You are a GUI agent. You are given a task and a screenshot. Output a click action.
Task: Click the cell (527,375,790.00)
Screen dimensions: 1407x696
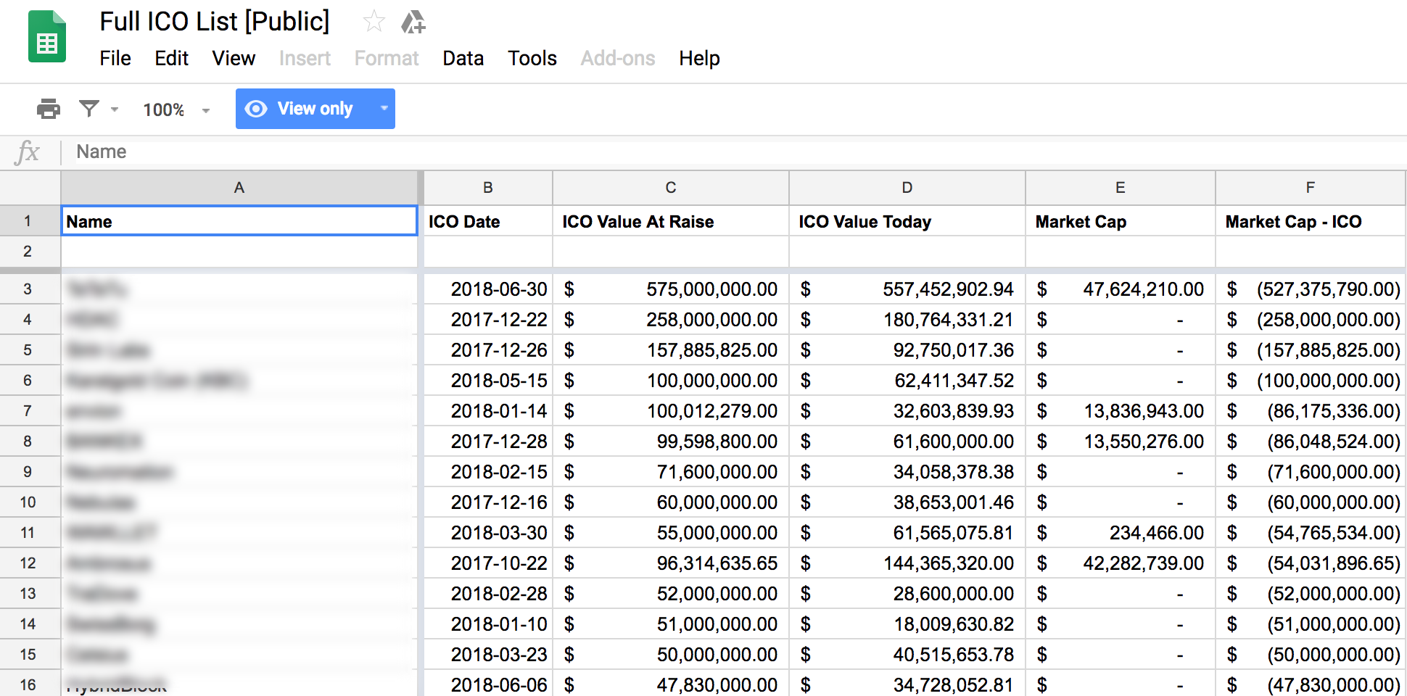[1311, 289]
